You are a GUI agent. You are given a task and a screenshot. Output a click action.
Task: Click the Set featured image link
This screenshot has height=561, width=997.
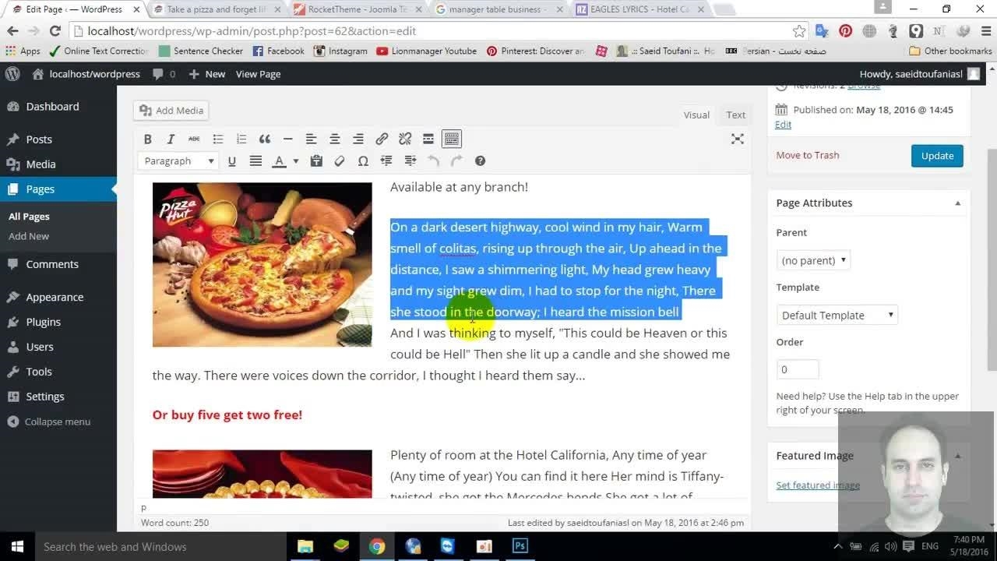[x=818, y=485]
